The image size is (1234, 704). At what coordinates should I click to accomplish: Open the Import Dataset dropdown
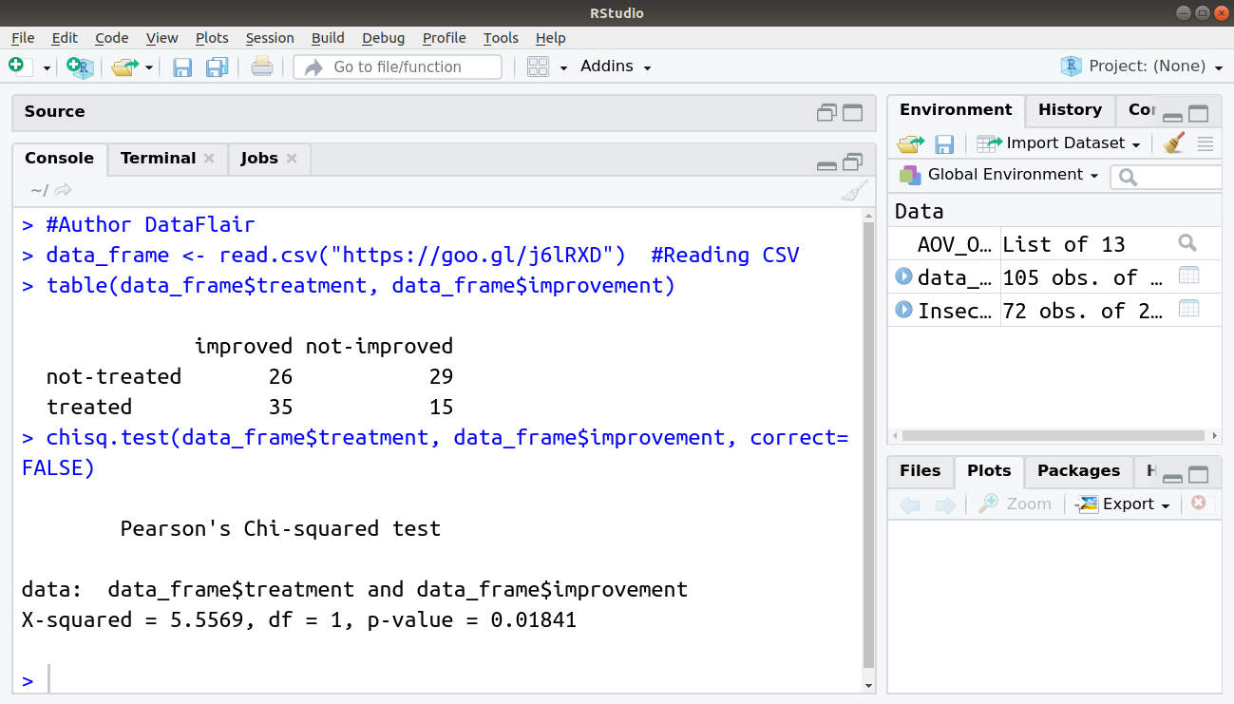1059,143
